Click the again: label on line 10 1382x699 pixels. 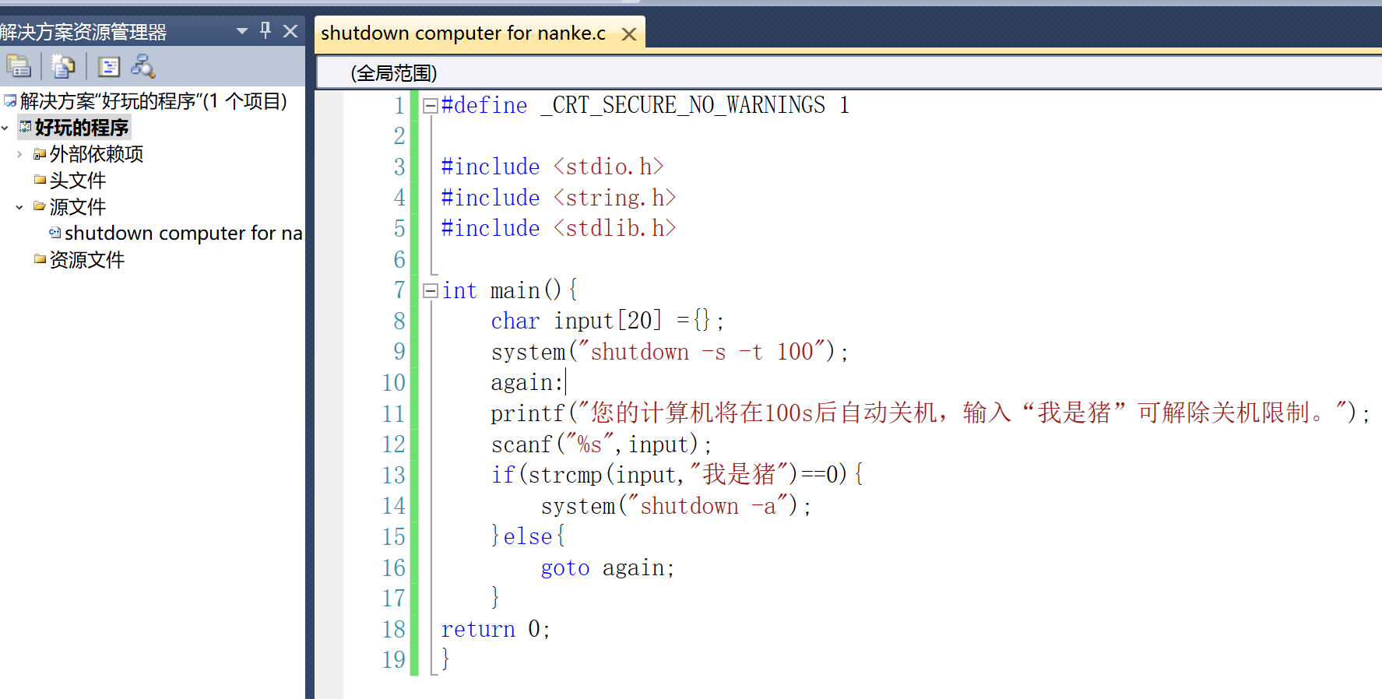tap(527, 383)
